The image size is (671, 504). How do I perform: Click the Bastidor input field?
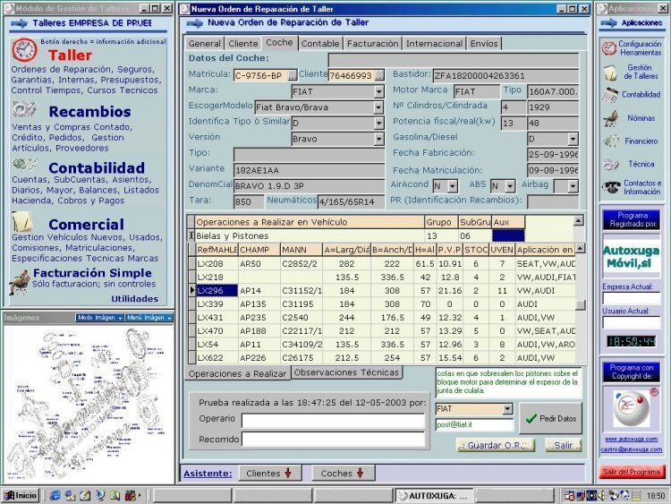pyautogui.click(x=505, y=76)
